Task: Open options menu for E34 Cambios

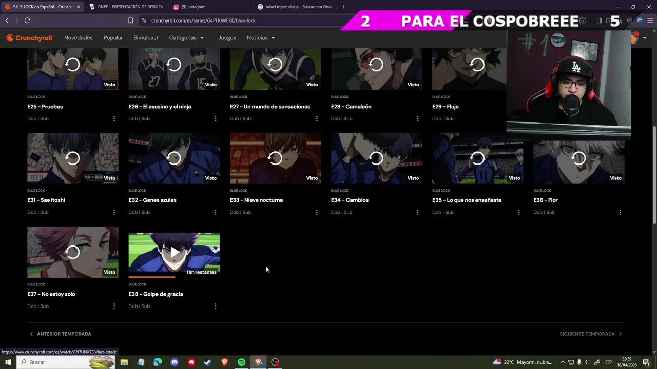Action: (417, 212)
